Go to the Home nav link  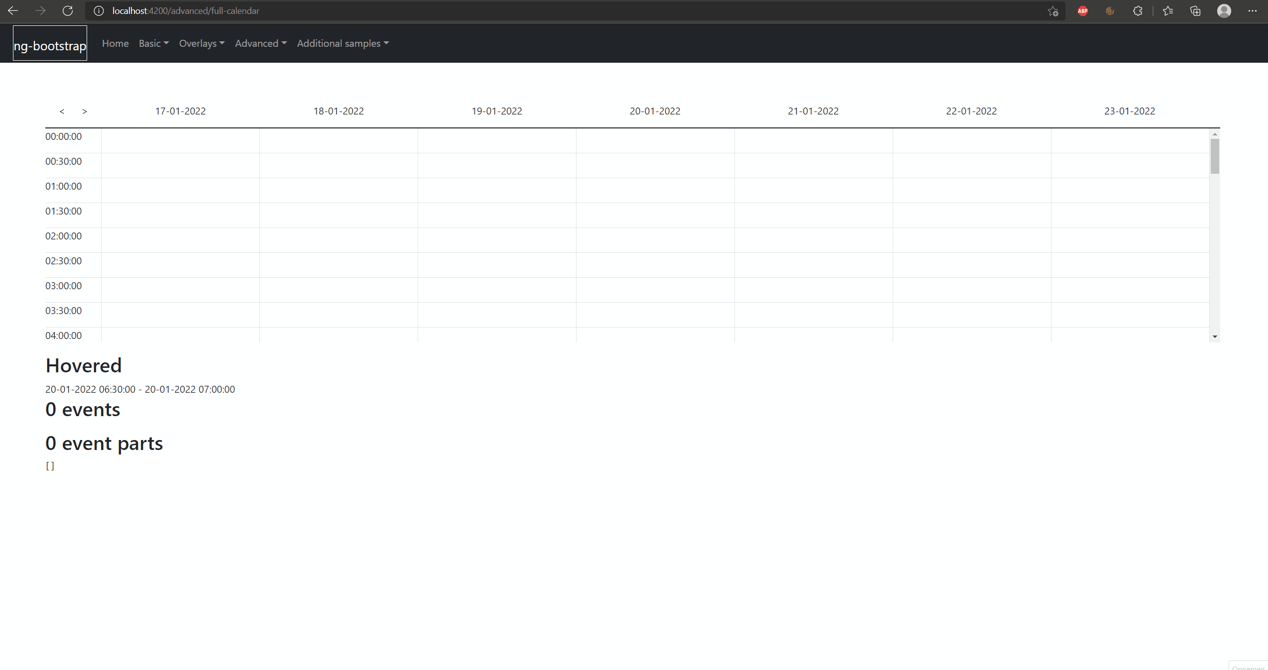coord(115,43)
